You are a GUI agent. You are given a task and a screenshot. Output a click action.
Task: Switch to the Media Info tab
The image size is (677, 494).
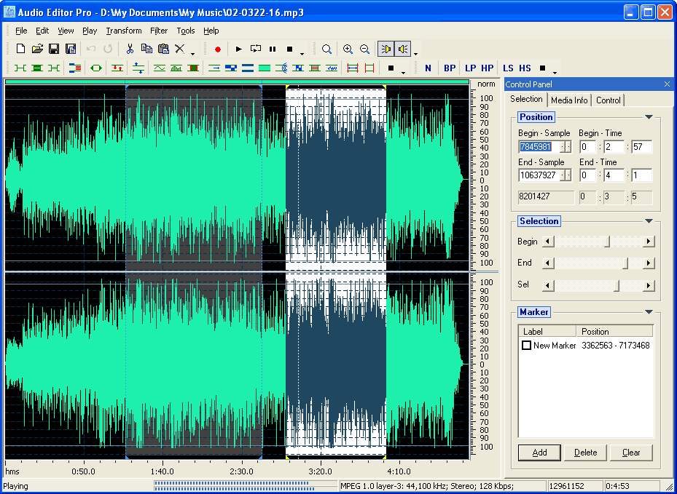[x=569, y=100]
